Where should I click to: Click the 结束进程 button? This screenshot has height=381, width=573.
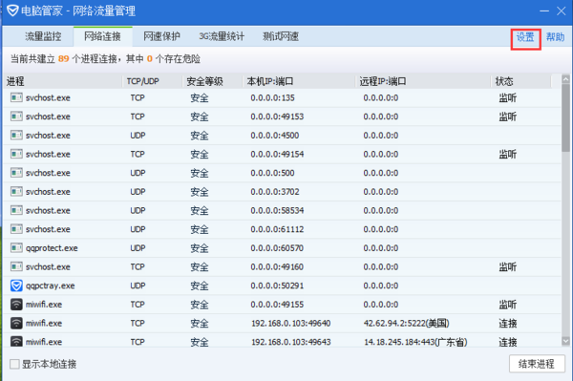point(537,364)
